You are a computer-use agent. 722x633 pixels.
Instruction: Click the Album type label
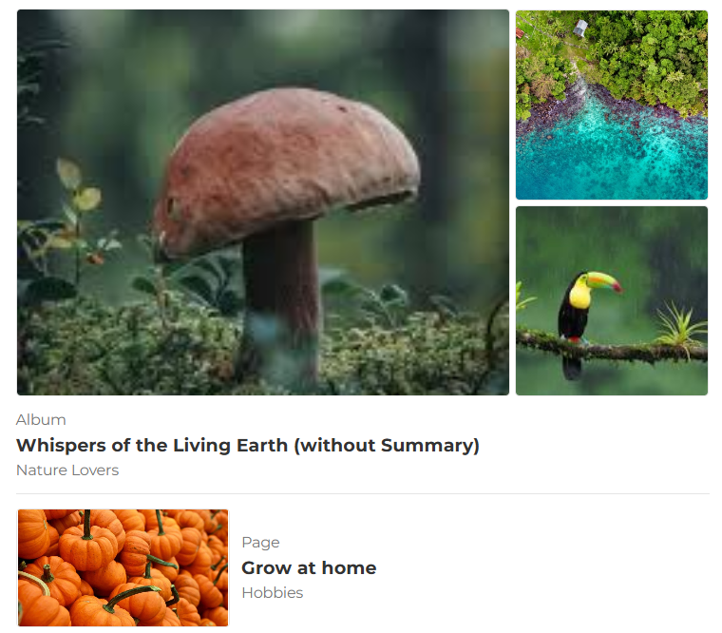tap(41, 420)
